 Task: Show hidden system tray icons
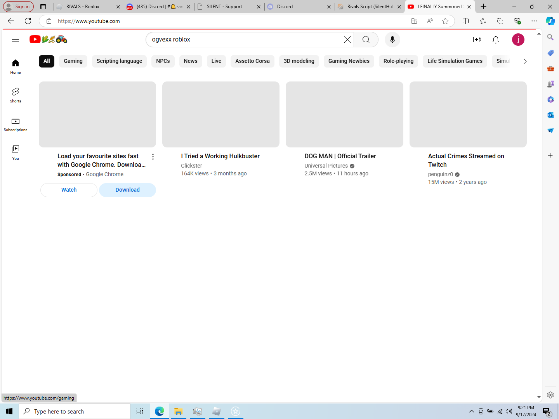(x=472, y=411)
